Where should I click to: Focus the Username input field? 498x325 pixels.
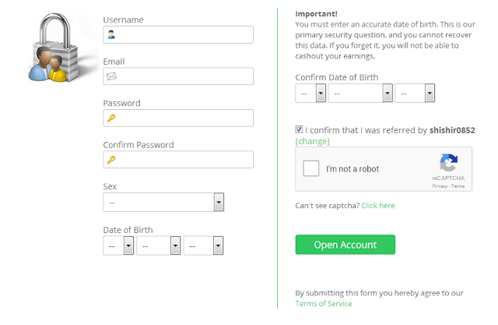[184, 35]
